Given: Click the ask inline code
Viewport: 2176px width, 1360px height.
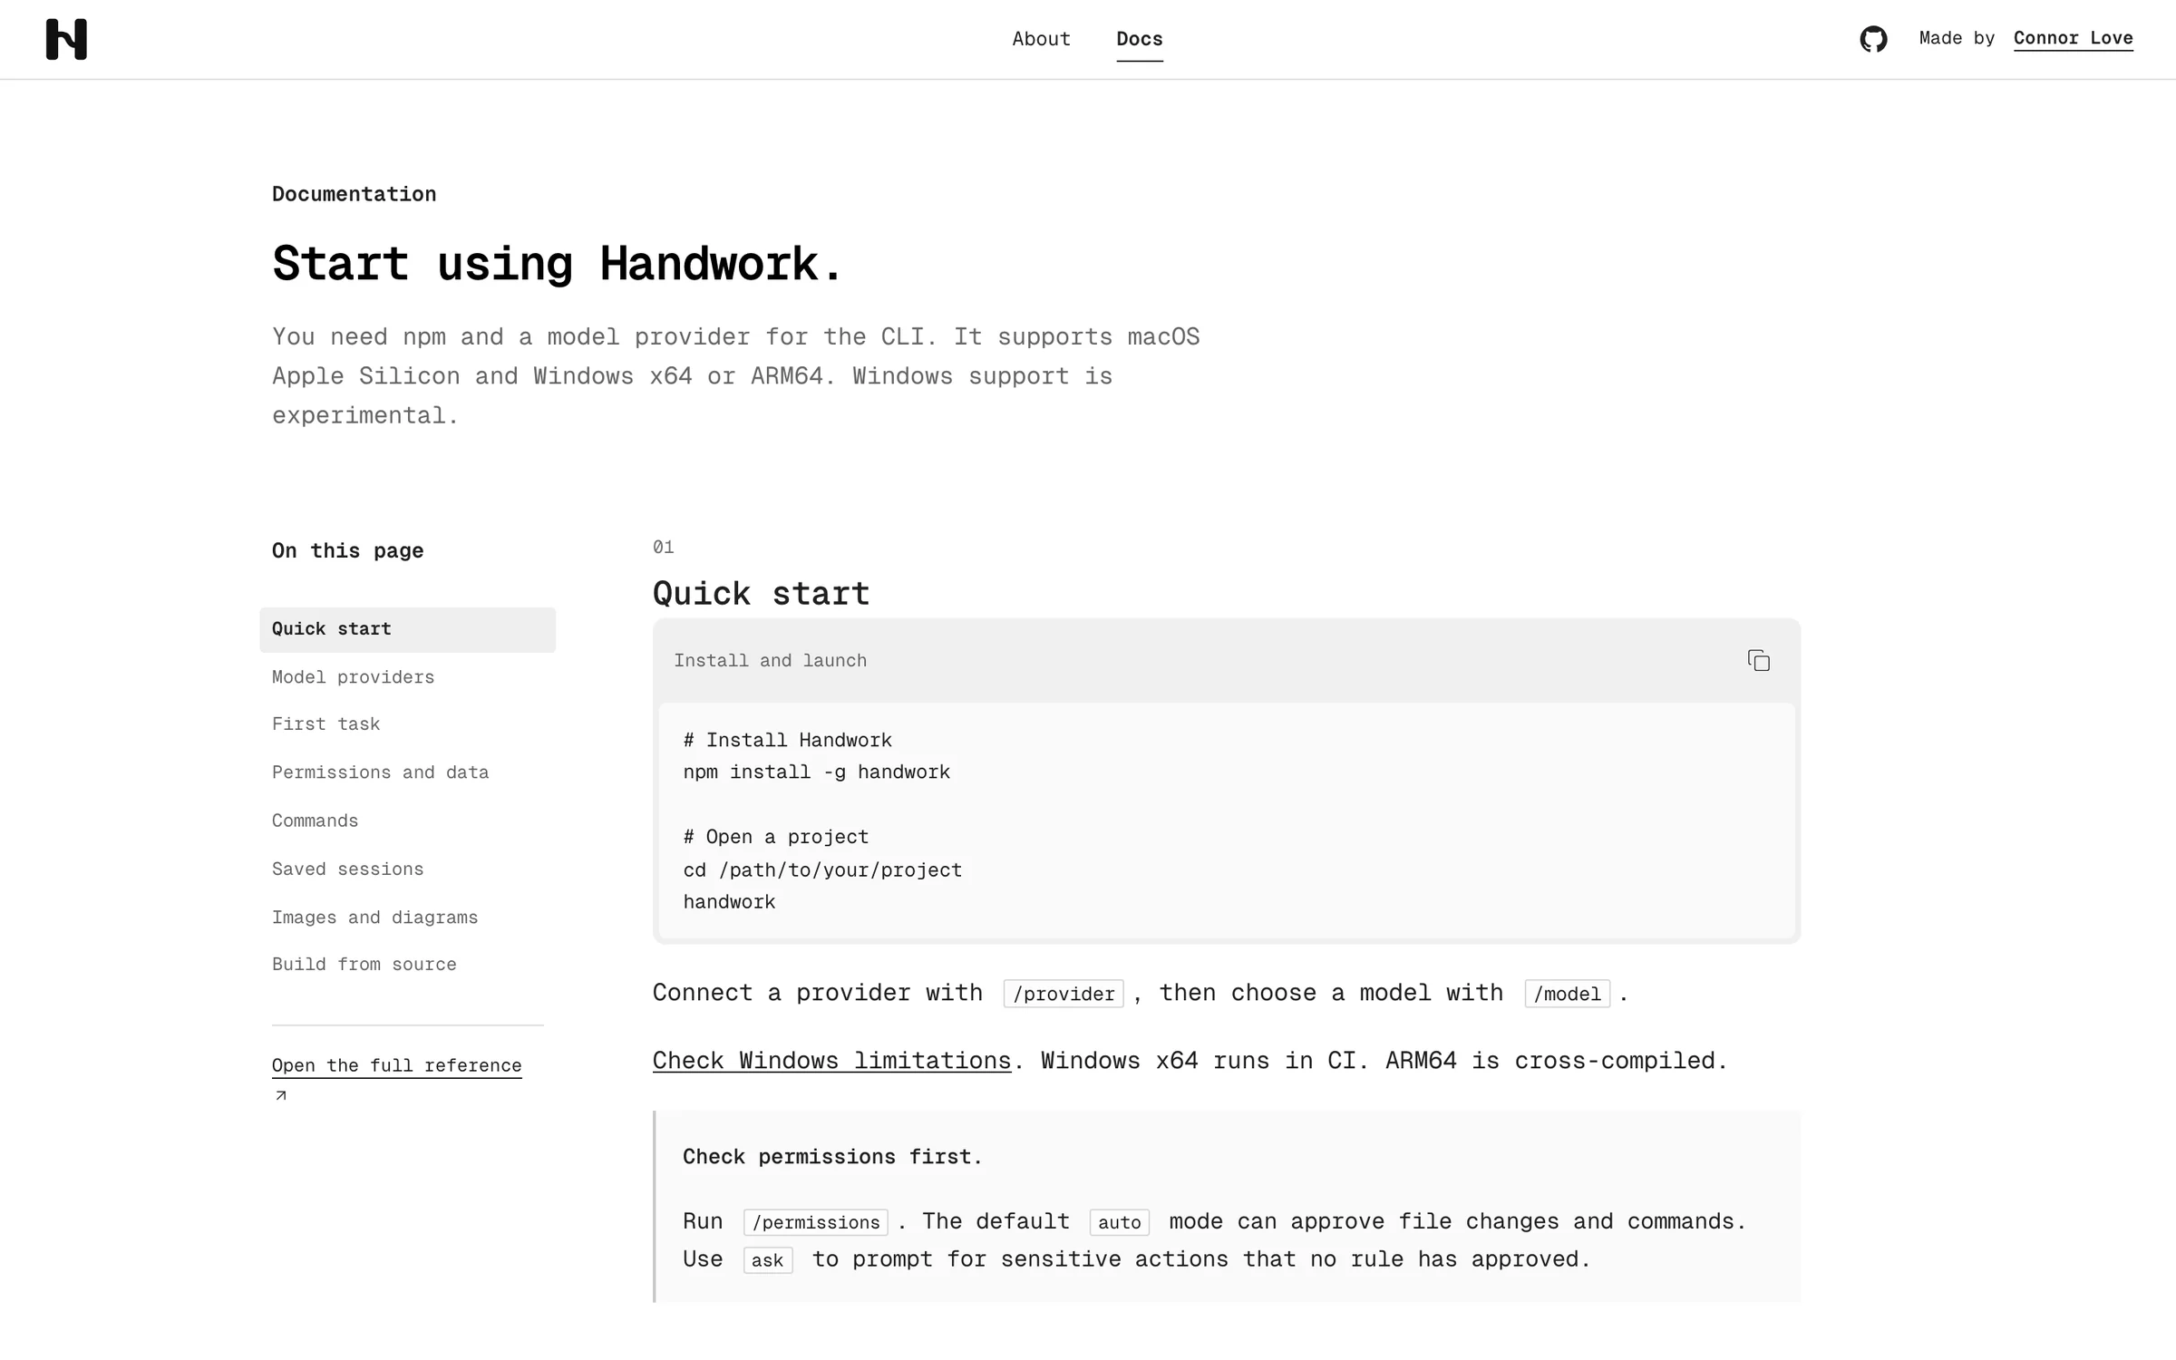Looking at the screenshot, I should coord(767,1260).
